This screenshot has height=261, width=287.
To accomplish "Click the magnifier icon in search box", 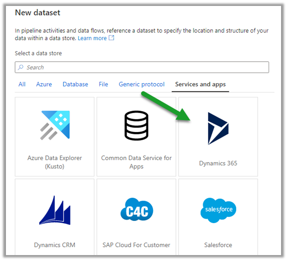I will [x=21, y=67].
